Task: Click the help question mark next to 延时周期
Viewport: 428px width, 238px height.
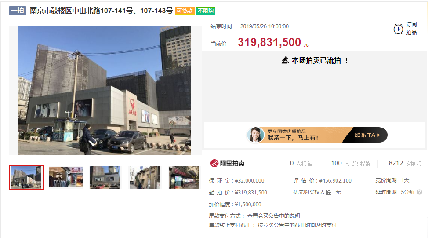Action: coord(419,192)
